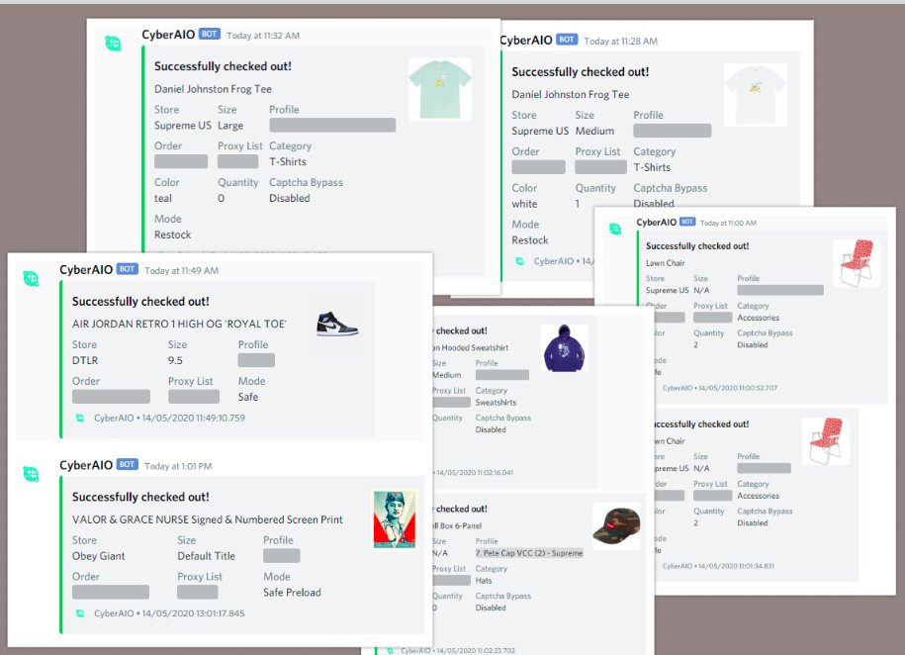Click the 'Safe Preload' mode value
This screenshot has height=655, width=905.
pyautogui.click(x=292, y=592)
